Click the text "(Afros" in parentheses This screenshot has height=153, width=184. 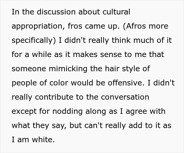135,26
